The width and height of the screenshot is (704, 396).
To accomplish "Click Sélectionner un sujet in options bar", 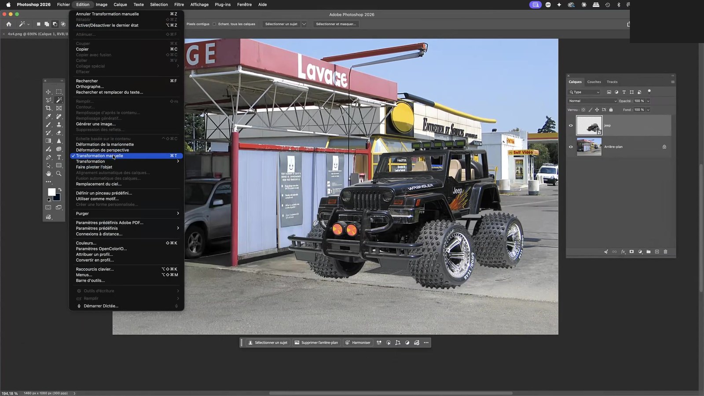I will (x=281, y=24).
